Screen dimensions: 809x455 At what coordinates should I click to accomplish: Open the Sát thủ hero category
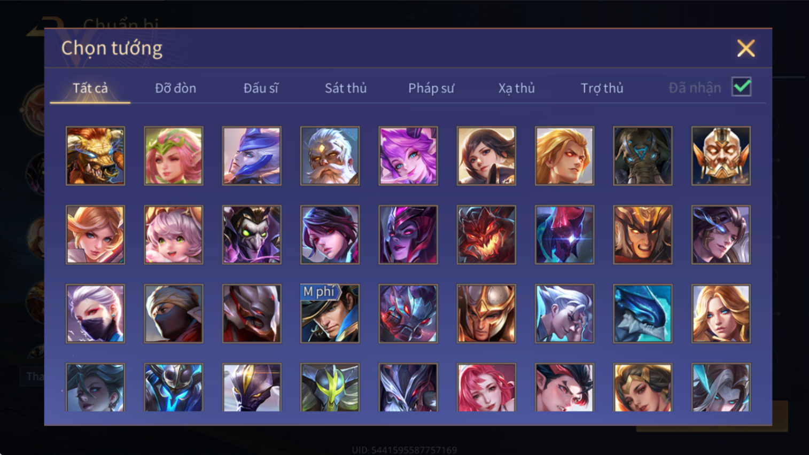pos(346,88)
